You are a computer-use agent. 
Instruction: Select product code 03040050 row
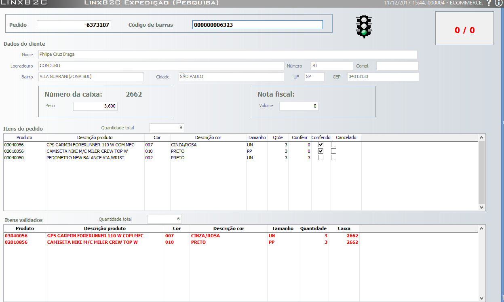click(x=14, y=158)
